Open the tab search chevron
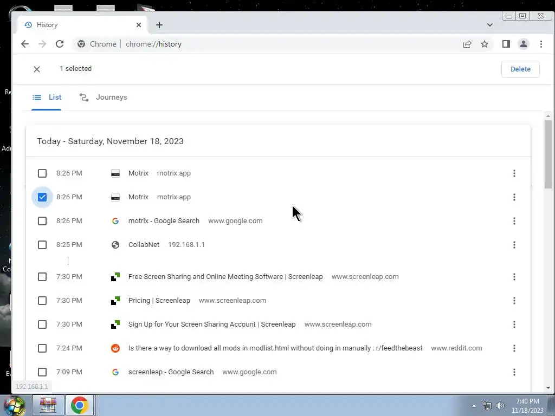This screenshot has width=555, height=416. pos(490,25)
